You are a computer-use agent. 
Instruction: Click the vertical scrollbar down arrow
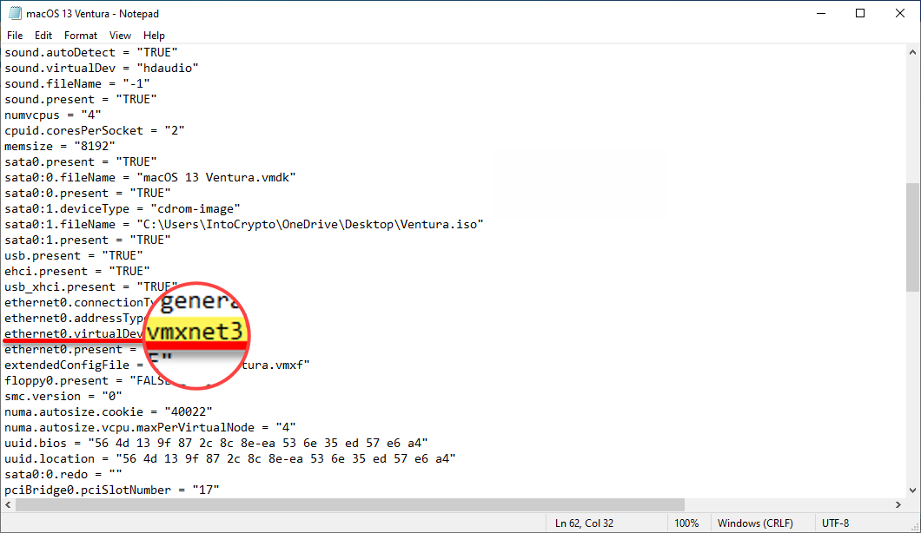click(912, 490)
